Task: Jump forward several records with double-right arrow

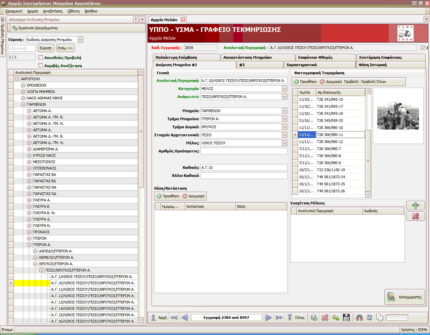Action: coord(279,318)
